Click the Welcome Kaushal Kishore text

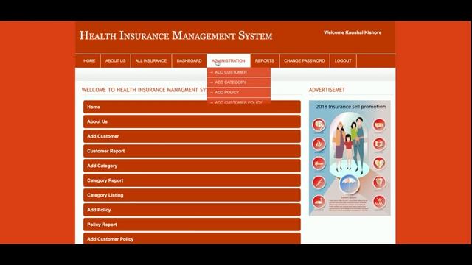pyautogui.click(x=353, y=32)
